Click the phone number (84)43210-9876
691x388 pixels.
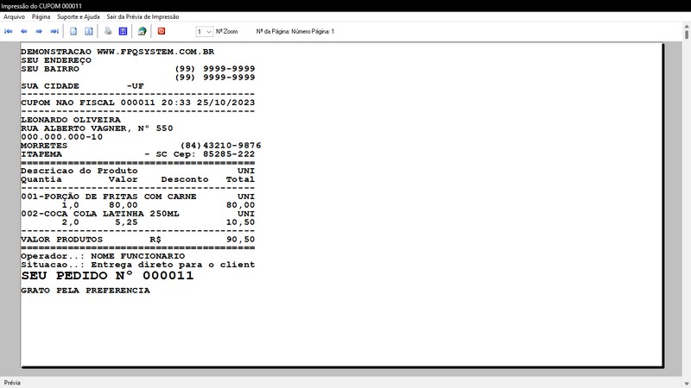[x=221, y=146]
